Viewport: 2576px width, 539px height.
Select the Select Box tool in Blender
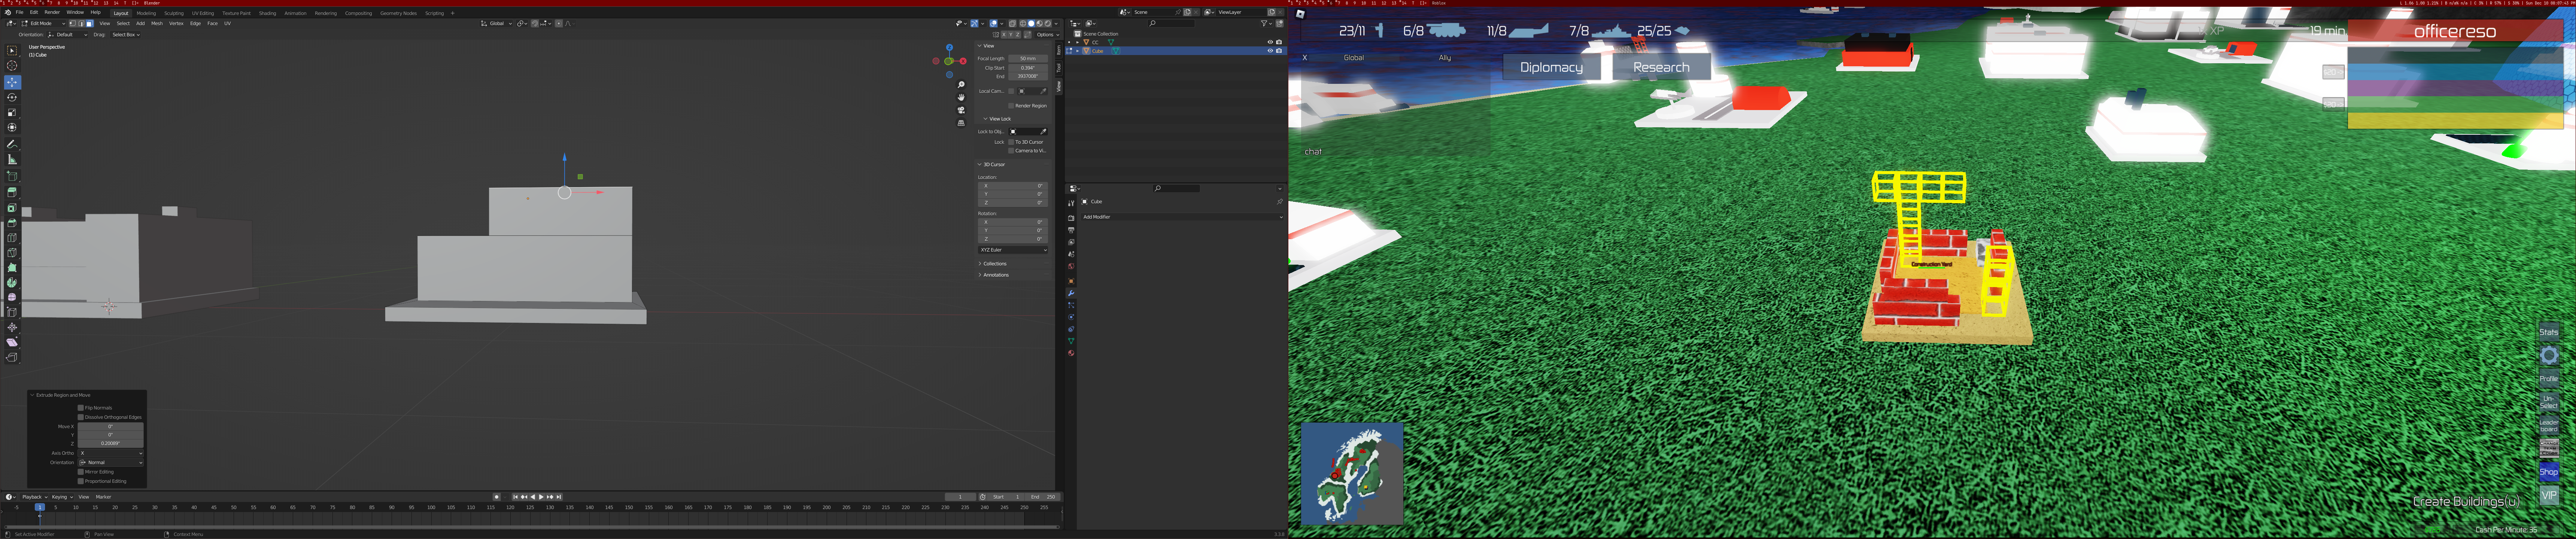pos(12,51)
